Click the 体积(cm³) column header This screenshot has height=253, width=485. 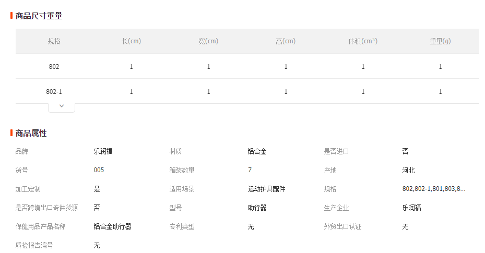point(363,41)
